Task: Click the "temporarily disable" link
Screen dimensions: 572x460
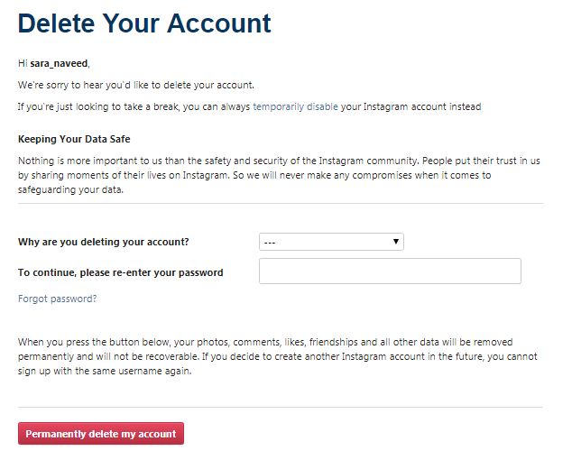Action: 295,106
